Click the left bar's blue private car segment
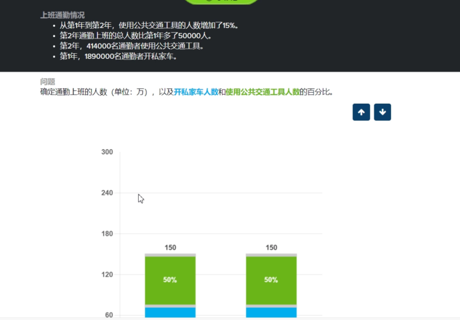Screen dimensions: 460x320 [170, 313]
